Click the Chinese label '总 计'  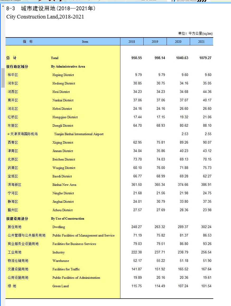click(11, 58)
